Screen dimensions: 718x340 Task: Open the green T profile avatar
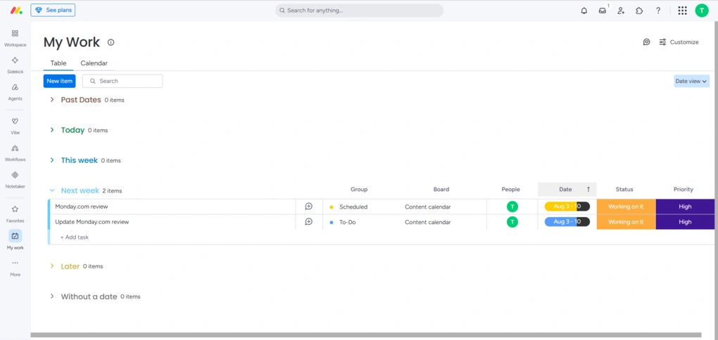pos(702,11)
